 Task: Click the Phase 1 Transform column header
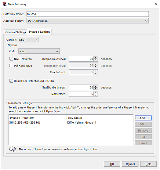tap(38, 118)
